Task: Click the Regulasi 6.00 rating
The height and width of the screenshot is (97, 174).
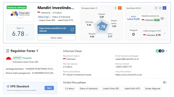Action: coord(102,15)
